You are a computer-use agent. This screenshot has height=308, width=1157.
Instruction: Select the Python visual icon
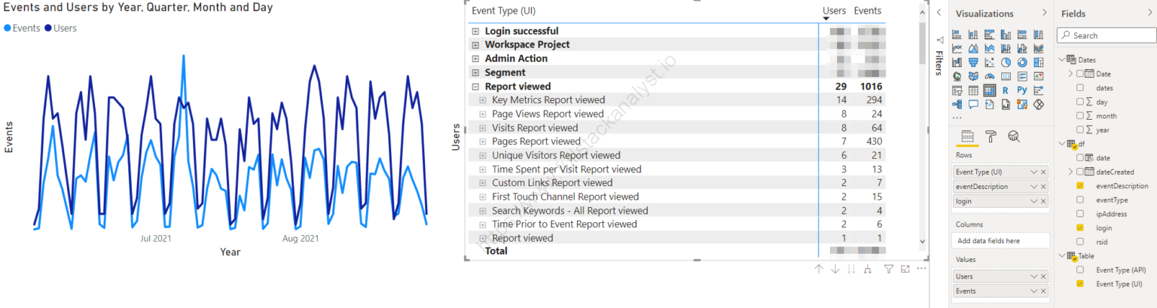[1022, 90]
